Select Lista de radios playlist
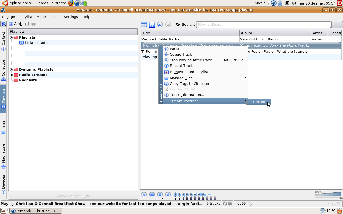Screen dimensions: 343x214 [38, 43]
